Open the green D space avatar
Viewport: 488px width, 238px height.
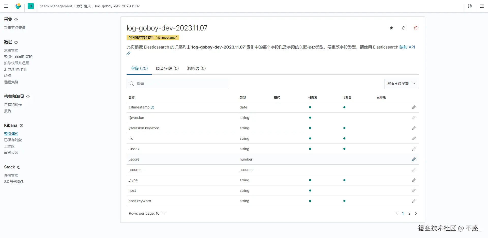point(31,6)
